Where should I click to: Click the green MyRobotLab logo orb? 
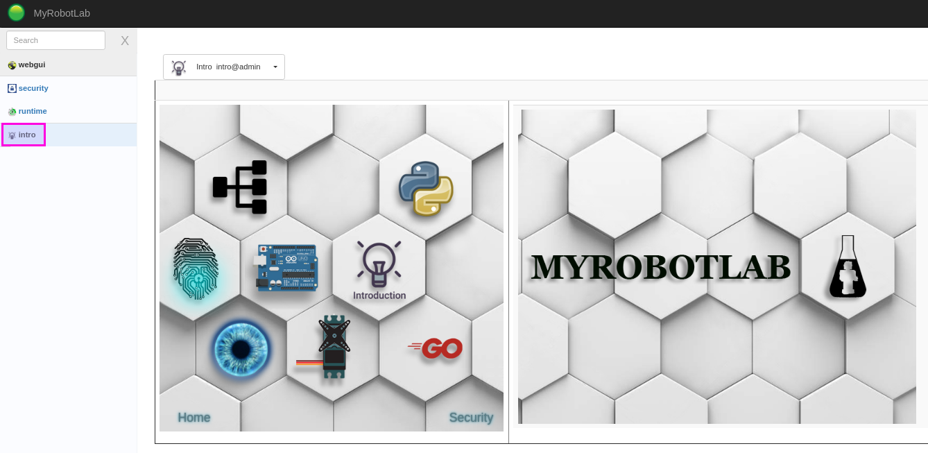(16, 12)
